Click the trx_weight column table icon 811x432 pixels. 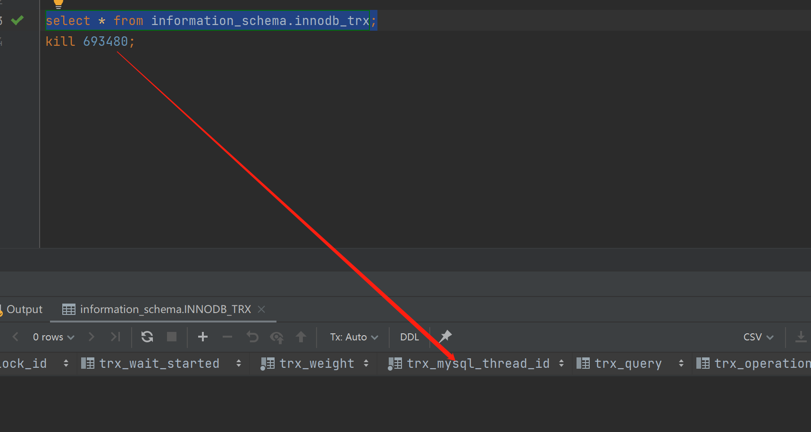point(268,364)
